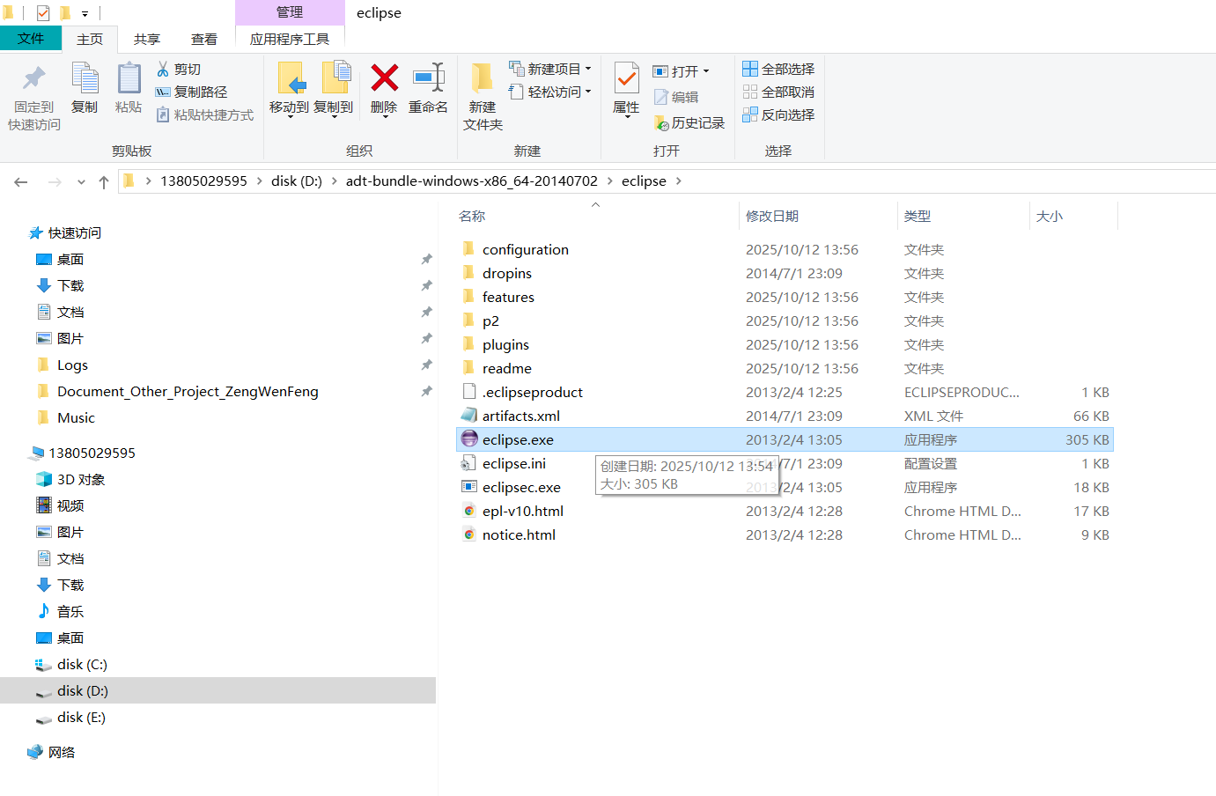This screenshot has height=796, width=1216.
Task: Unpin the Logs folder from Quick access
Action: pos(426,365)
